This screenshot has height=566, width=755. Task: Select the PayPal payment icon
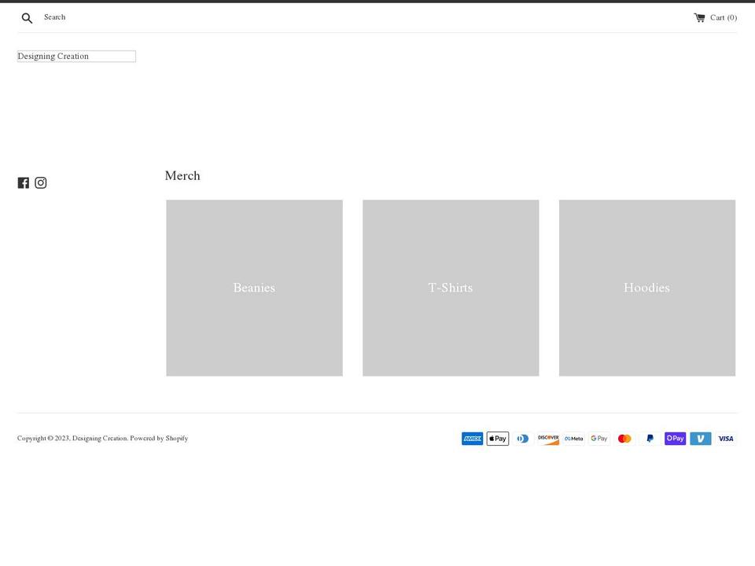(x=650, y=438)
